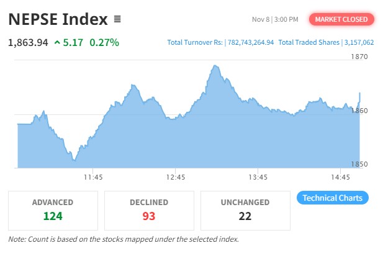The height and width of the screenshot is (266, 383).
Task: Click the 5.17 point change value
Action: click(x=73, y=43)
